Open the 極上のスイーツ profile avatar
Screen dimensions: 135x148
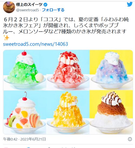(x=9, y=7)
